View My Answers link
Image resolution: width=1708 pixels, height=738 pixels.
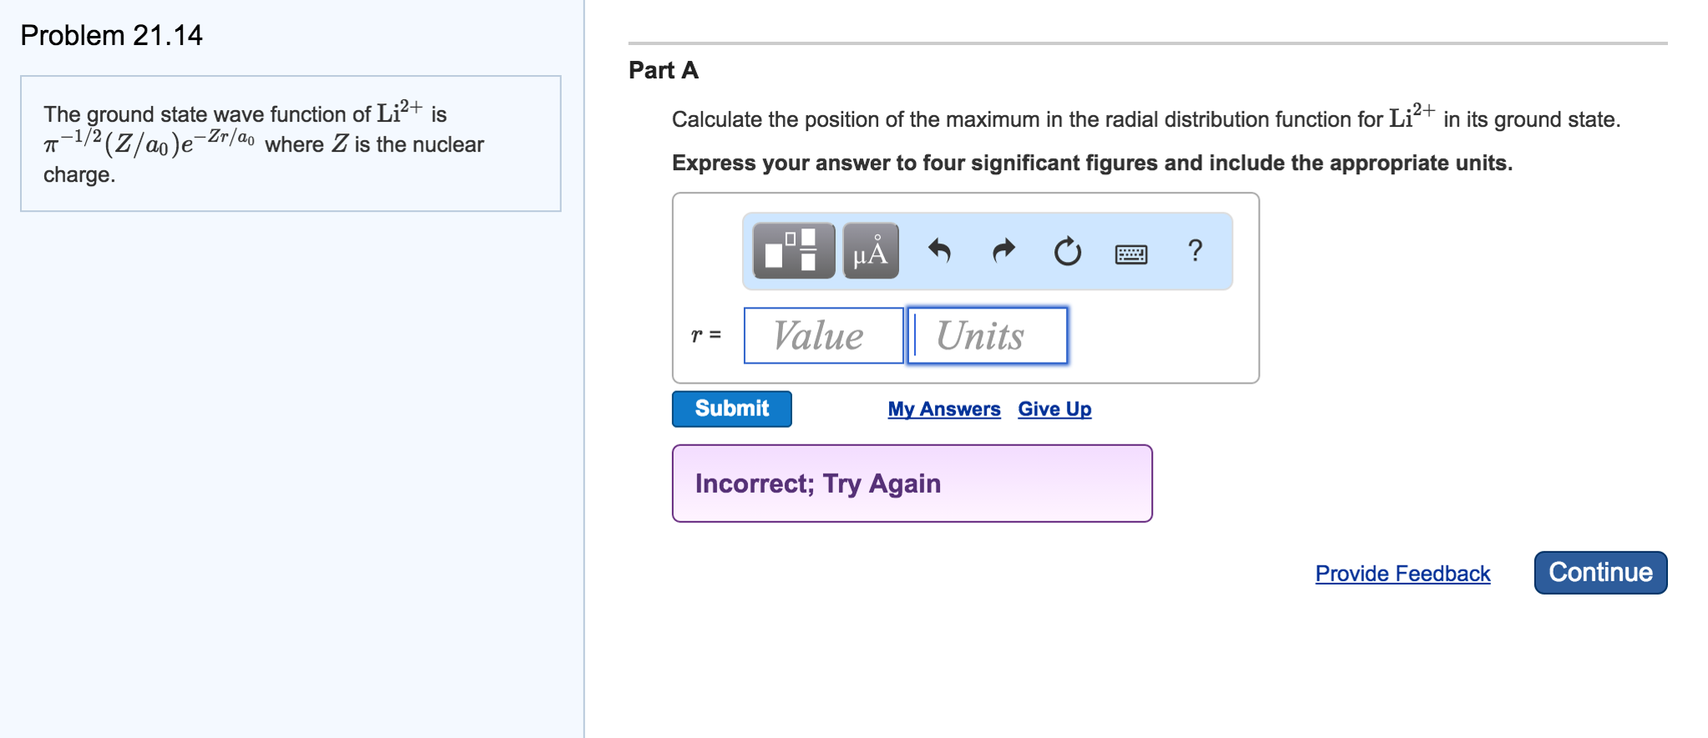943,409
